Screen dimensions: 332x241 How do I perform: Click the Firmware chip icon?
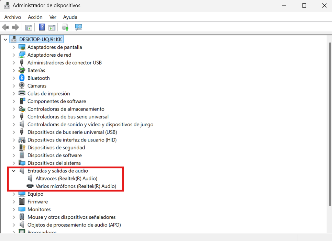(22, 202)
